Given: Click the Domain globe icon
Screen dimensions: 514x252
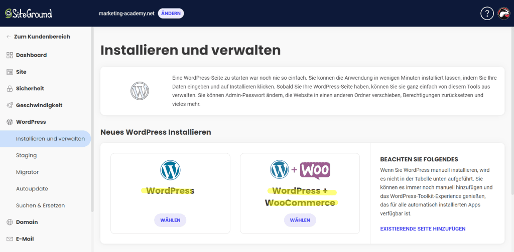Looking at the screenshot, I should pyautogui.click(x=10, y=222).
